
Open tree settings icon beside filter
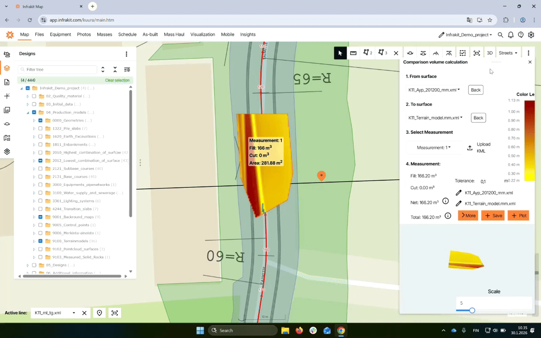pos(127,69)
